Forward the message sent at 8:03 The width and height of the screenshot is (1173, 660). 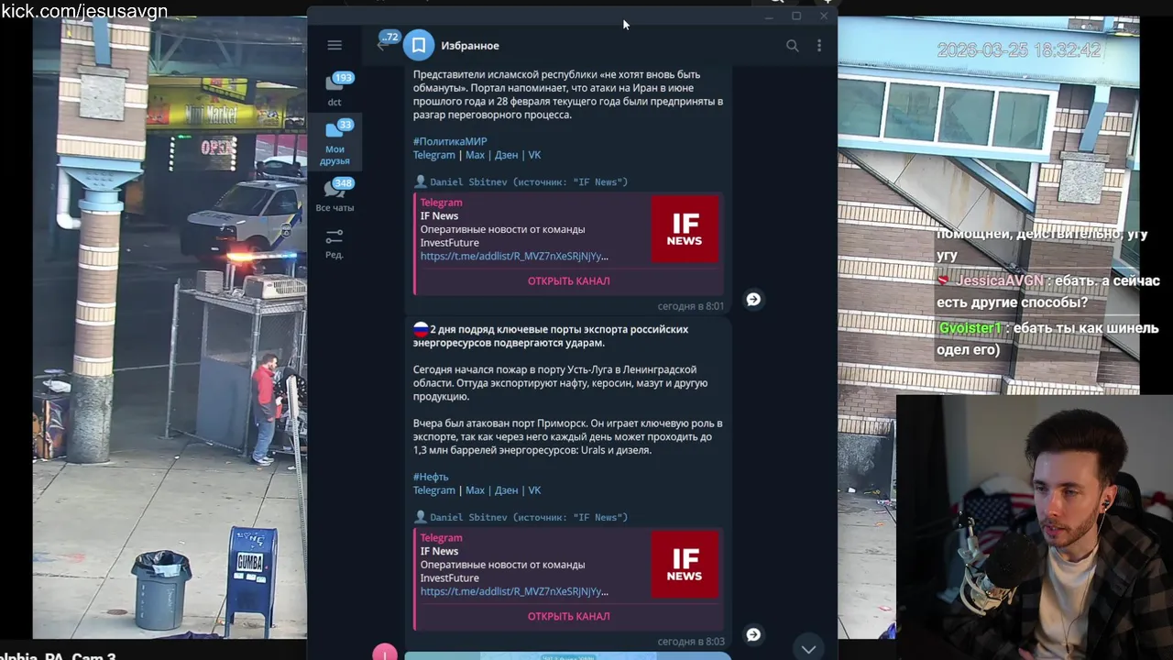click(753, 634)
